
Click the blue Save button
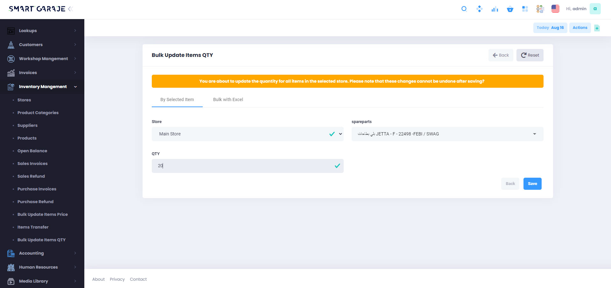[532, 184]
